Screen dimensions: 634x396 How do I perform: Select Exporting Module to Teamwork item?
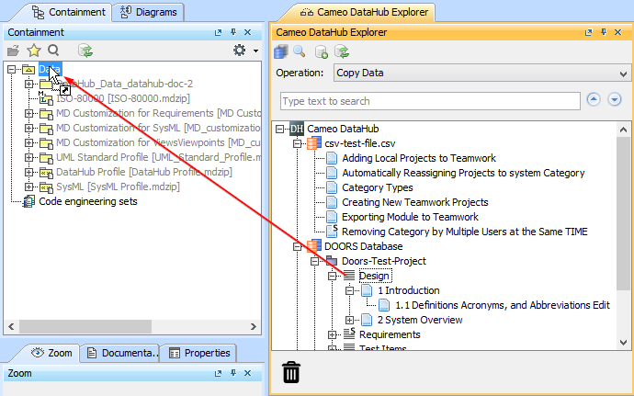click(410, 217)
